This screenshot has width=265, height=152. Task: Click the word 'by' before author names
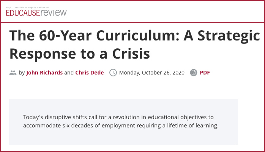point(22,73)
